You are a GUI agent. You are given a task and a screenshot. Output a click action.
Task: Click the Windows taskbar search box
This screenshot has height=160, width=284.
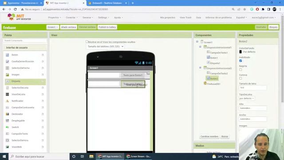point(39,156)
